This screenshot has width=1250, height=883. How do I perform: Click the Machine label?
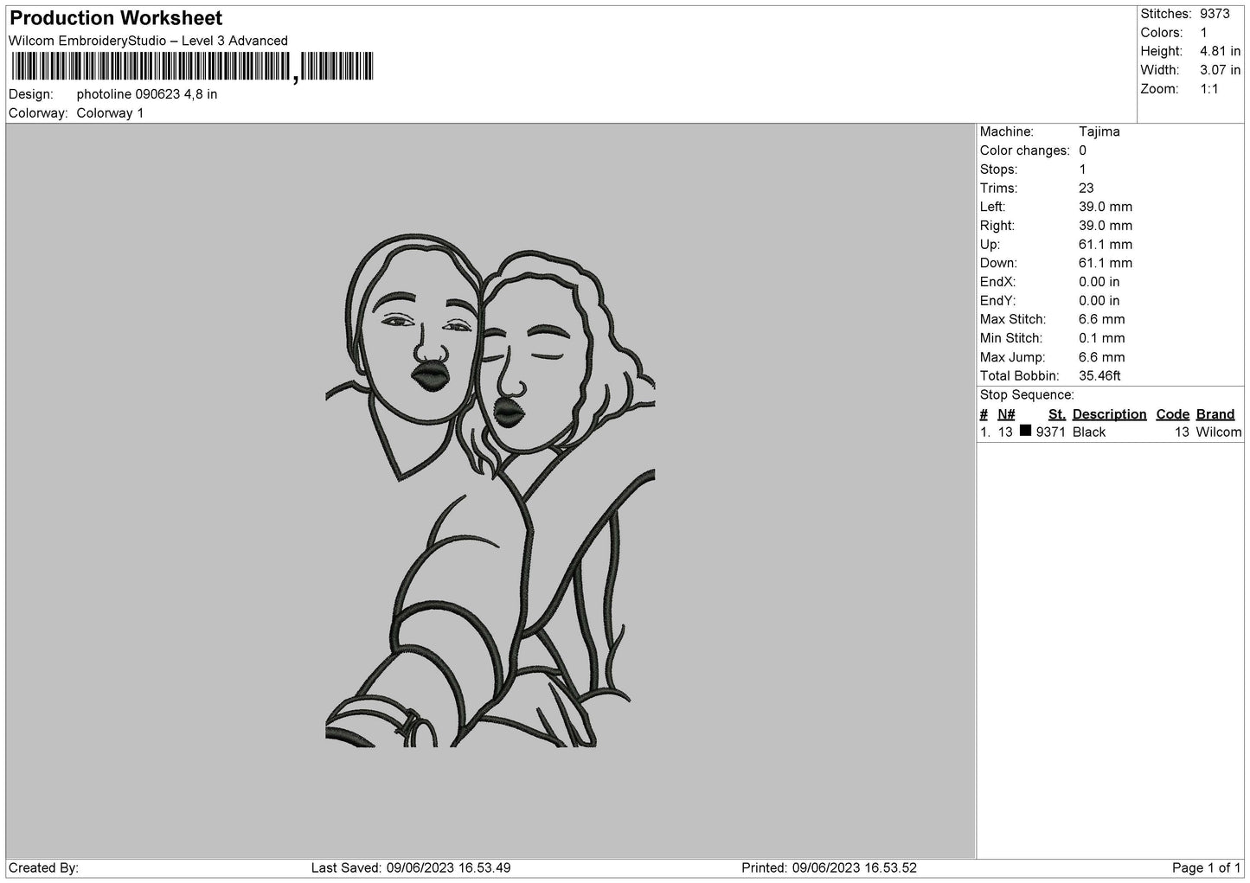(x=1006, y=131)
